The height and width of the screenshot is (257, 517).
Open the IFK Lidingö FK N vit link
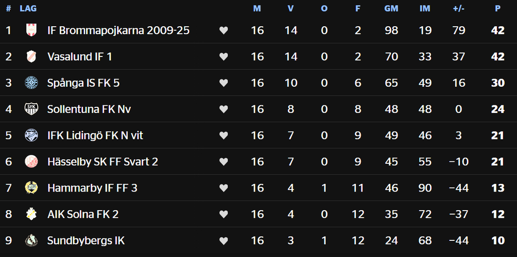tap(95, 136)
